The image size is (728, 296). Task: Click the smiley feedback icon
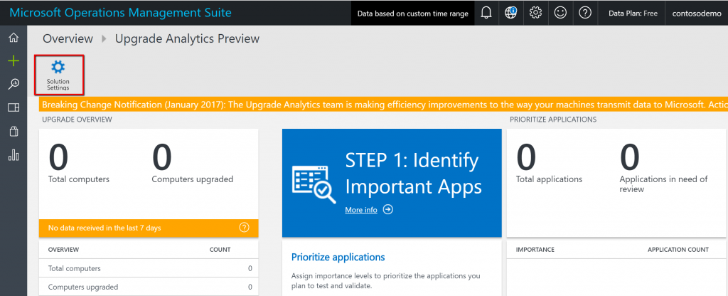[x=560, y=13]
